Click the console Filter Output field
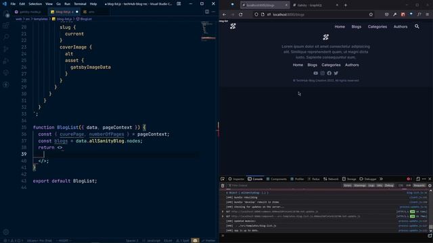Screen dimensions: 433x243 click(x=284, y=186)
